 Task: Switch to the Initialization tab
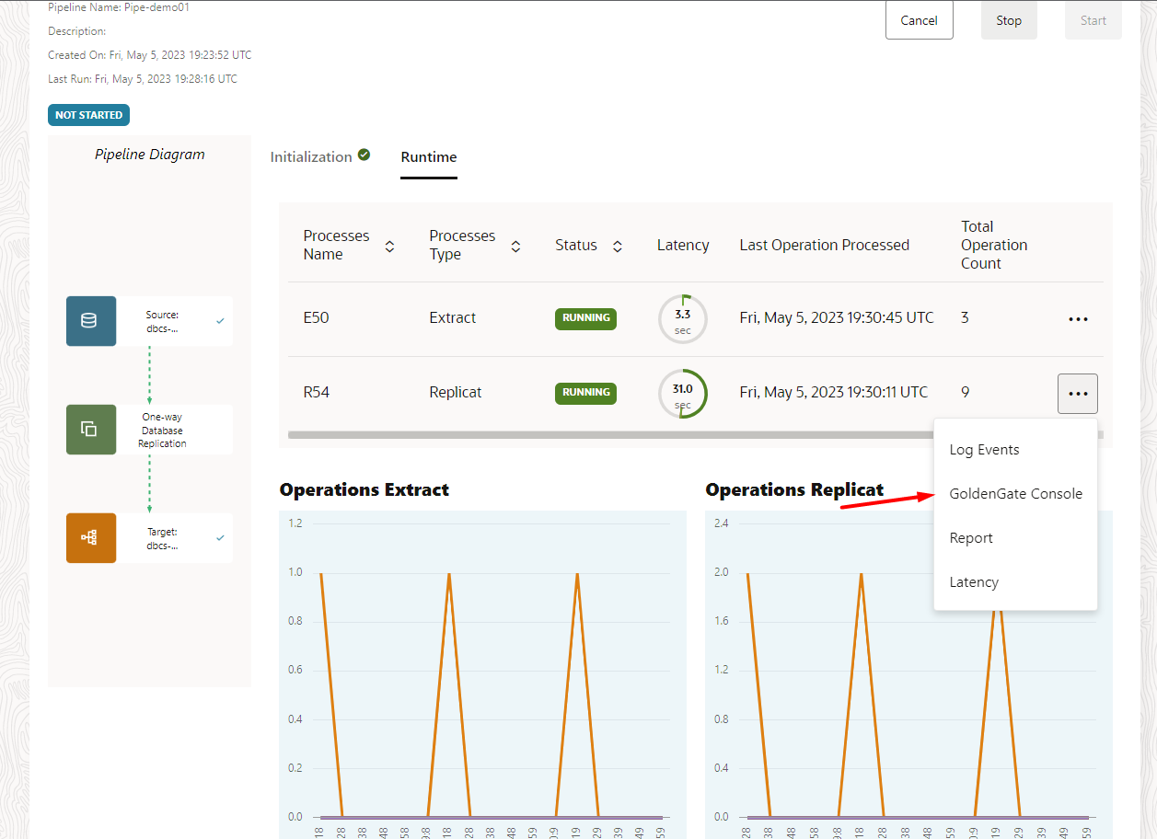(x=311, y=157)
